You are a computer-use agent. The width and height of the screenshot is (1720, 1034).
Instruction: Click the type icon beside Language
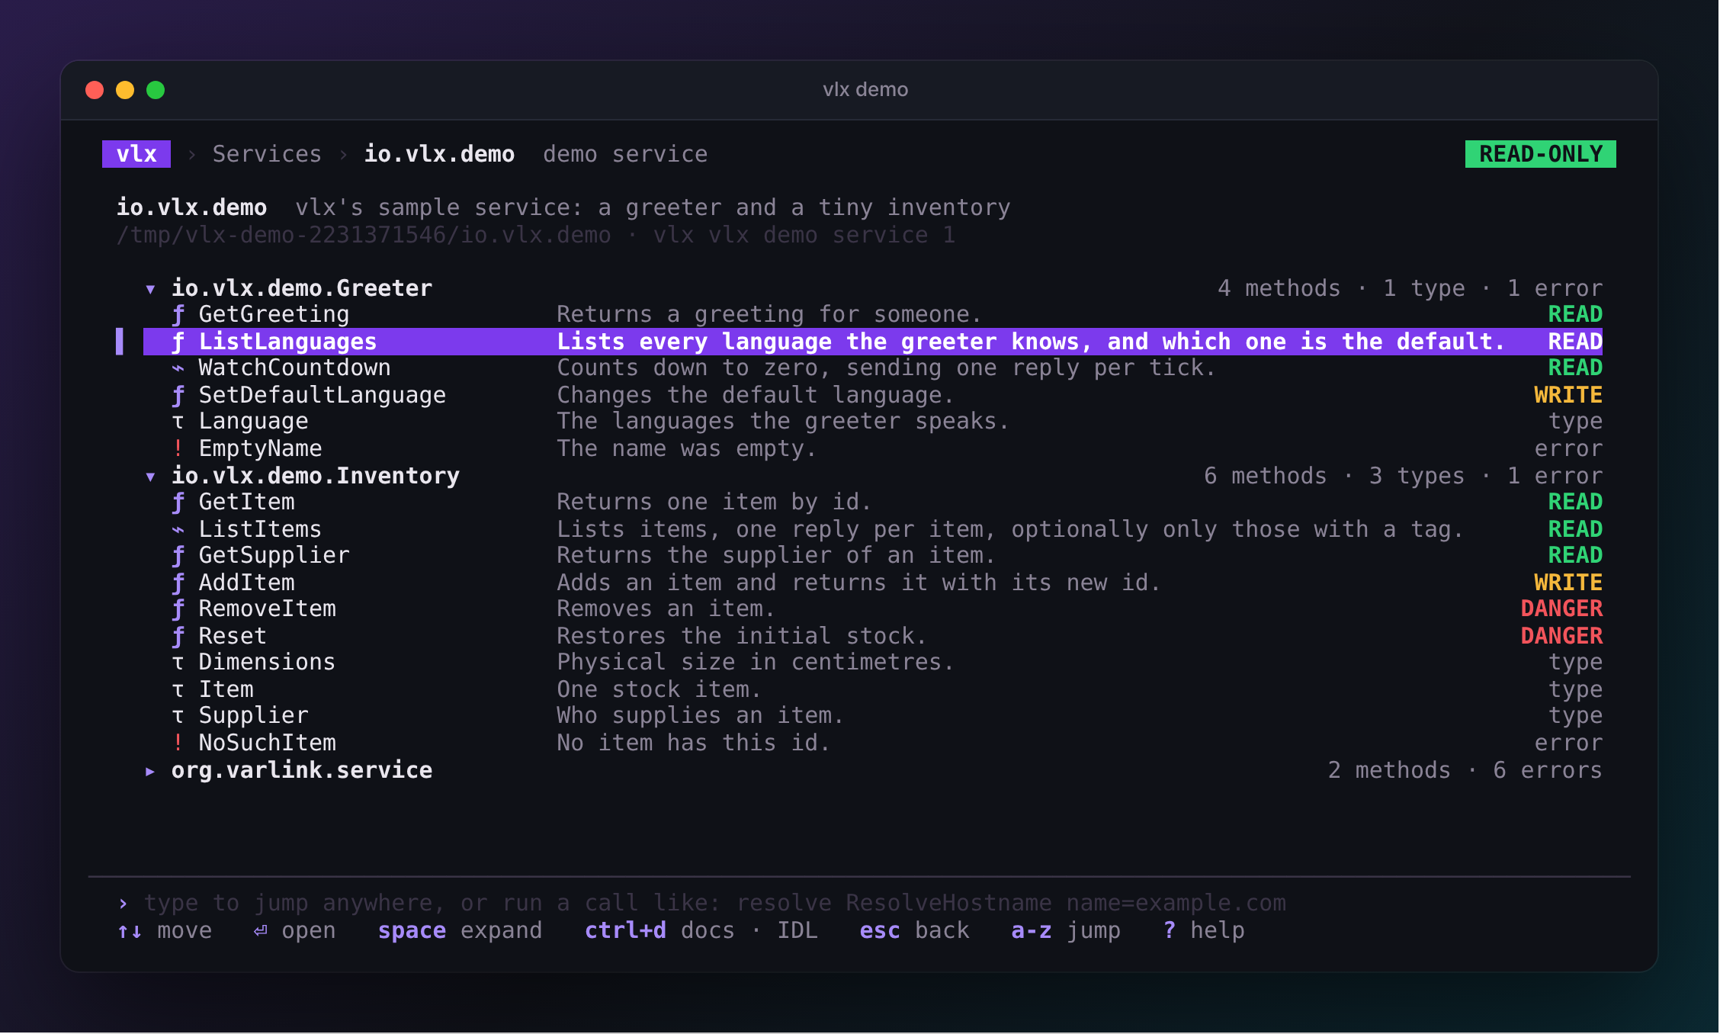click(x=178, y=422)
